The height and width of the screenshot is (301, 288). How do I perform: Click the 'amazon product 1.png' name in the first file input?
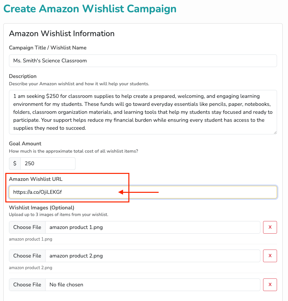[x=76, y=227]
